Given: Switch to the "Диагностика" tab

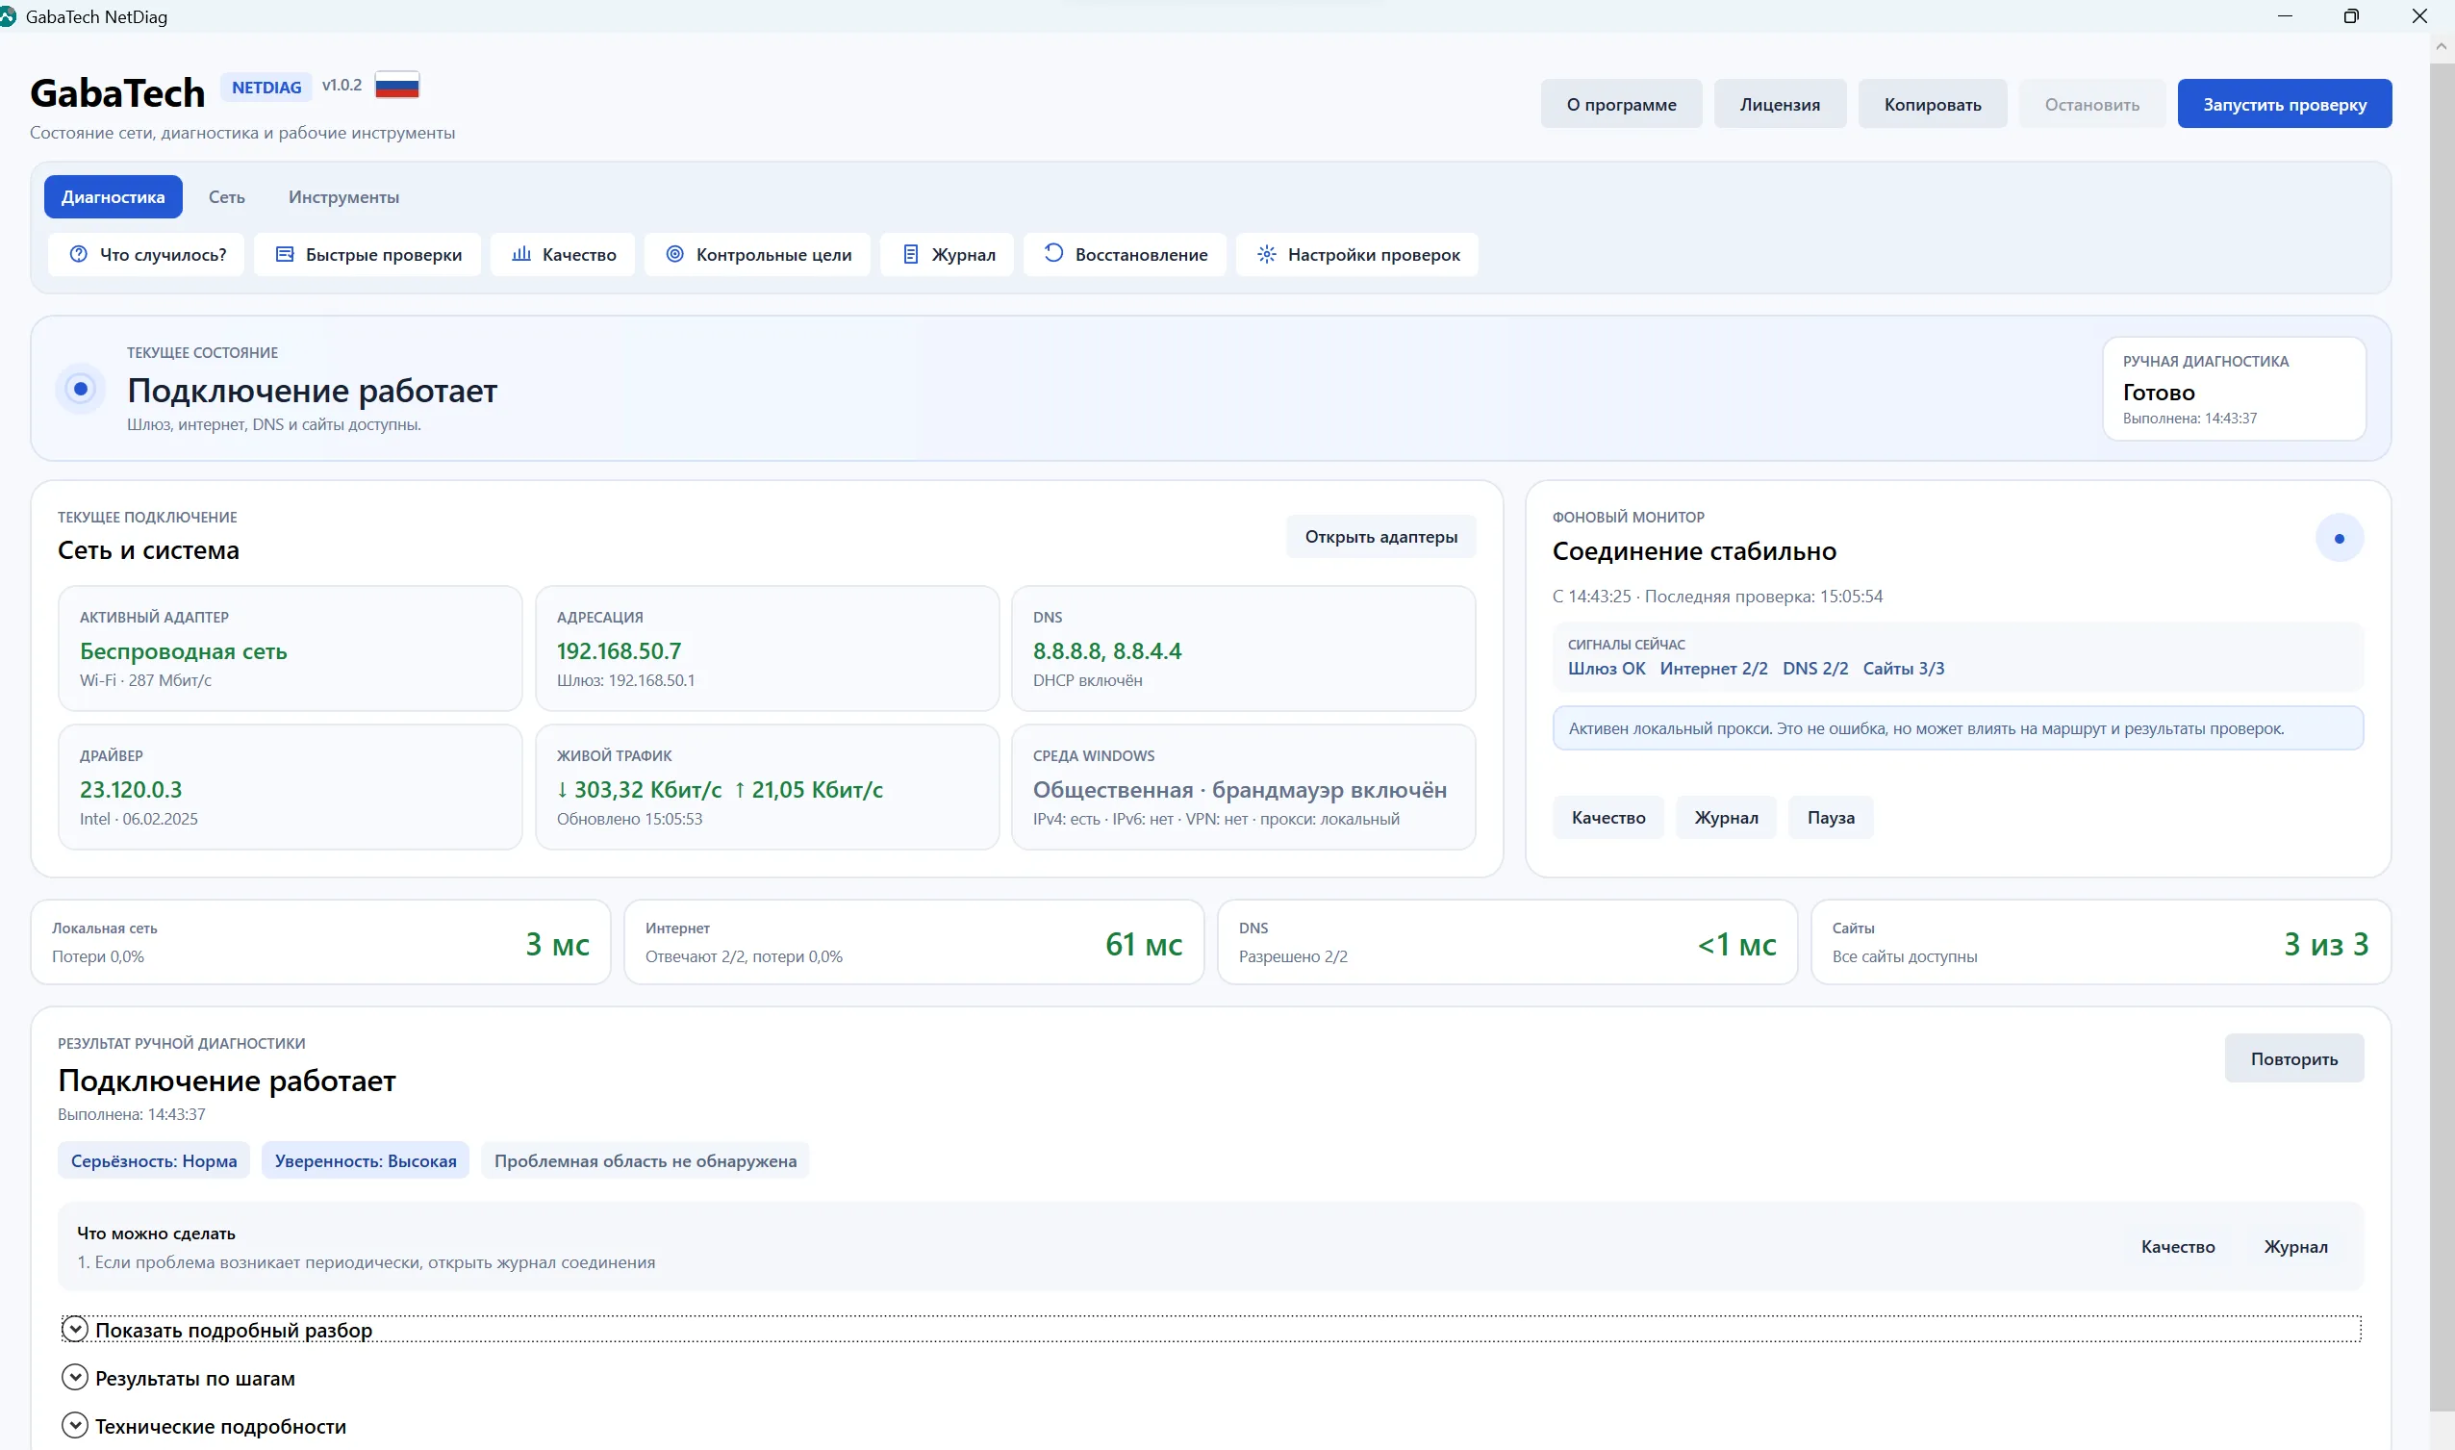Looking at the screenshot, I should 114,196.
